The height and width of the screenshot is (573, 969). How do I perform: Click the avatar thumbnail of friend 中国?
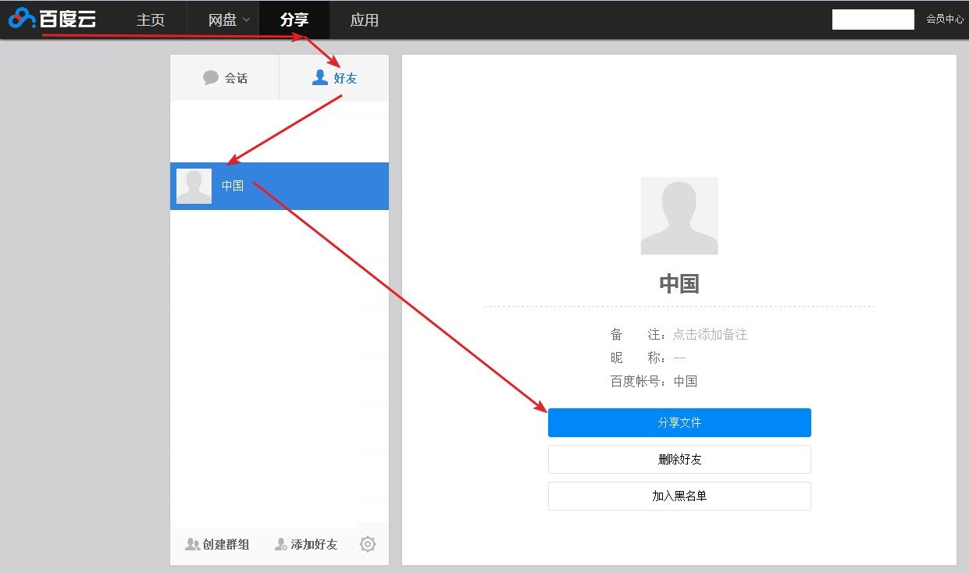(x=193, y=185)
